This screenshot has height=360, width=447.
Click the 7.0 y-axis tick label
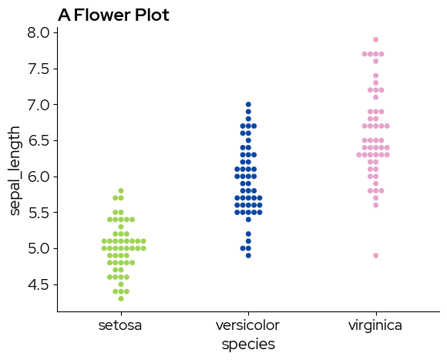tap(39, 105)
